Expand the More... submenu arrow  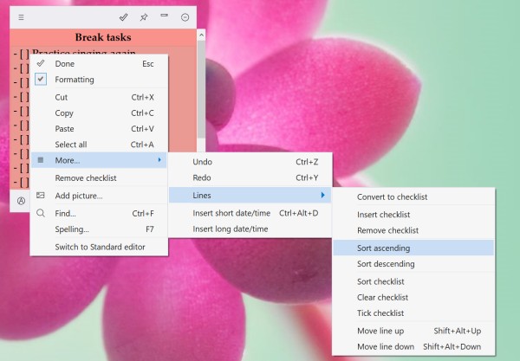(159, 160)
